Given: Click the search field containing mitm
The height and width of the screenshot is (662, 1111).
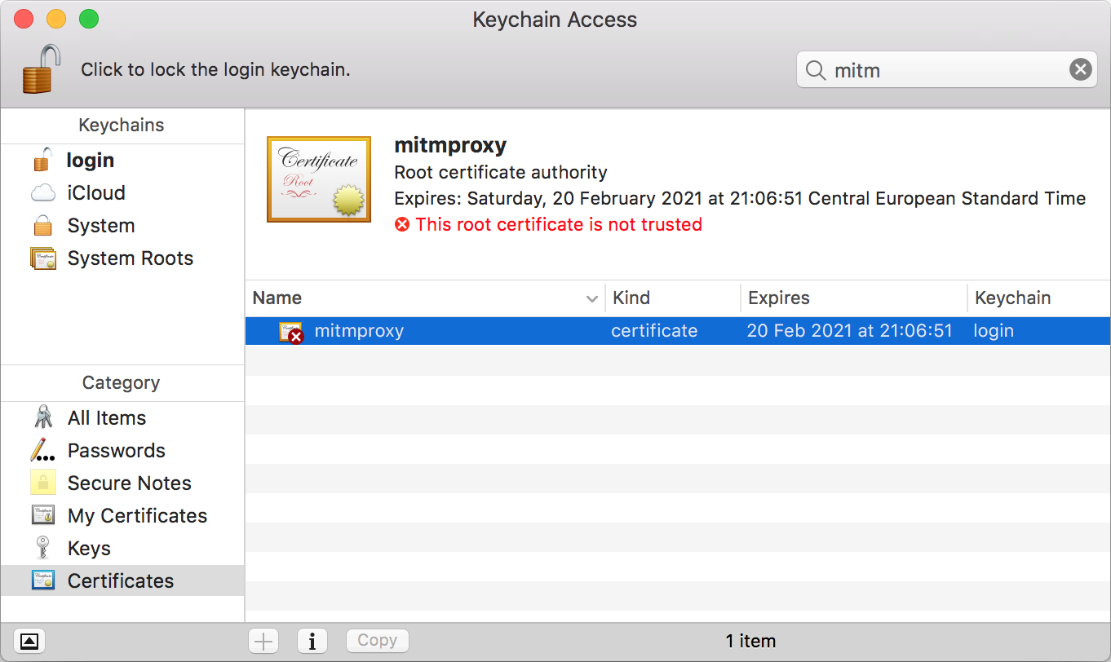Looking at the screenshot, I should pyautogui.click(x=938, y=70).
